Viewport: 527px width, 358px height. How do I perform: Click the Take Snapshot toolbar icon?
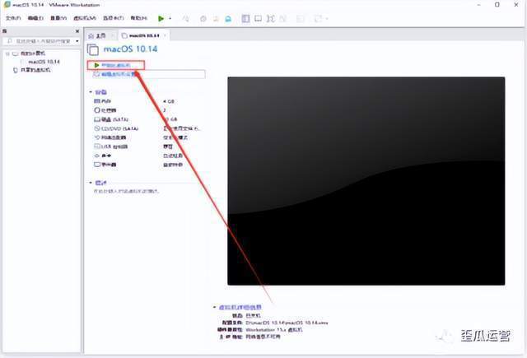pyautogui.click(x=203, y=19)
